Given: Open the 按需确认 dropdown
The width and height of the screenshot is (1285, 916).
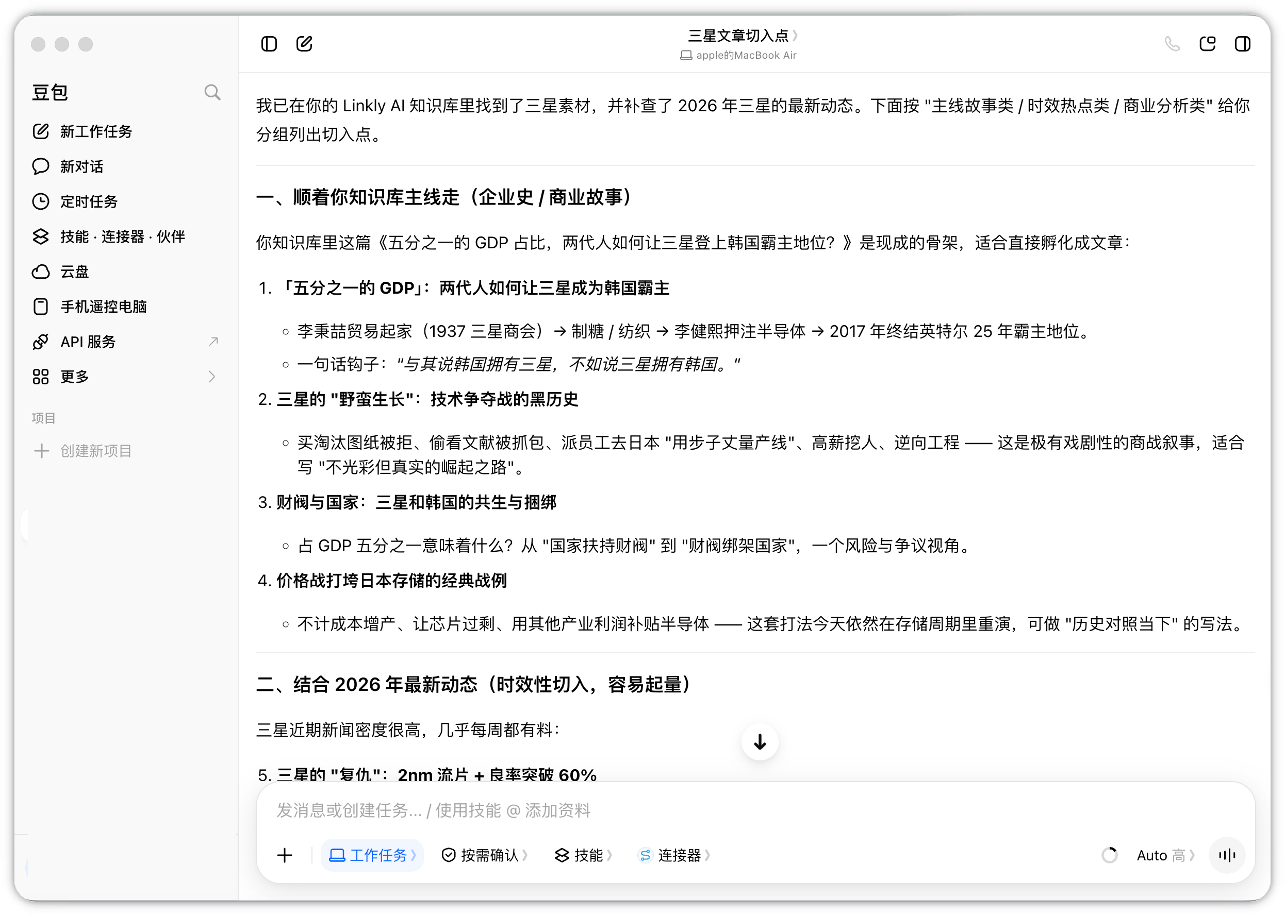Looking at the screenshot, I should [484, 856].
